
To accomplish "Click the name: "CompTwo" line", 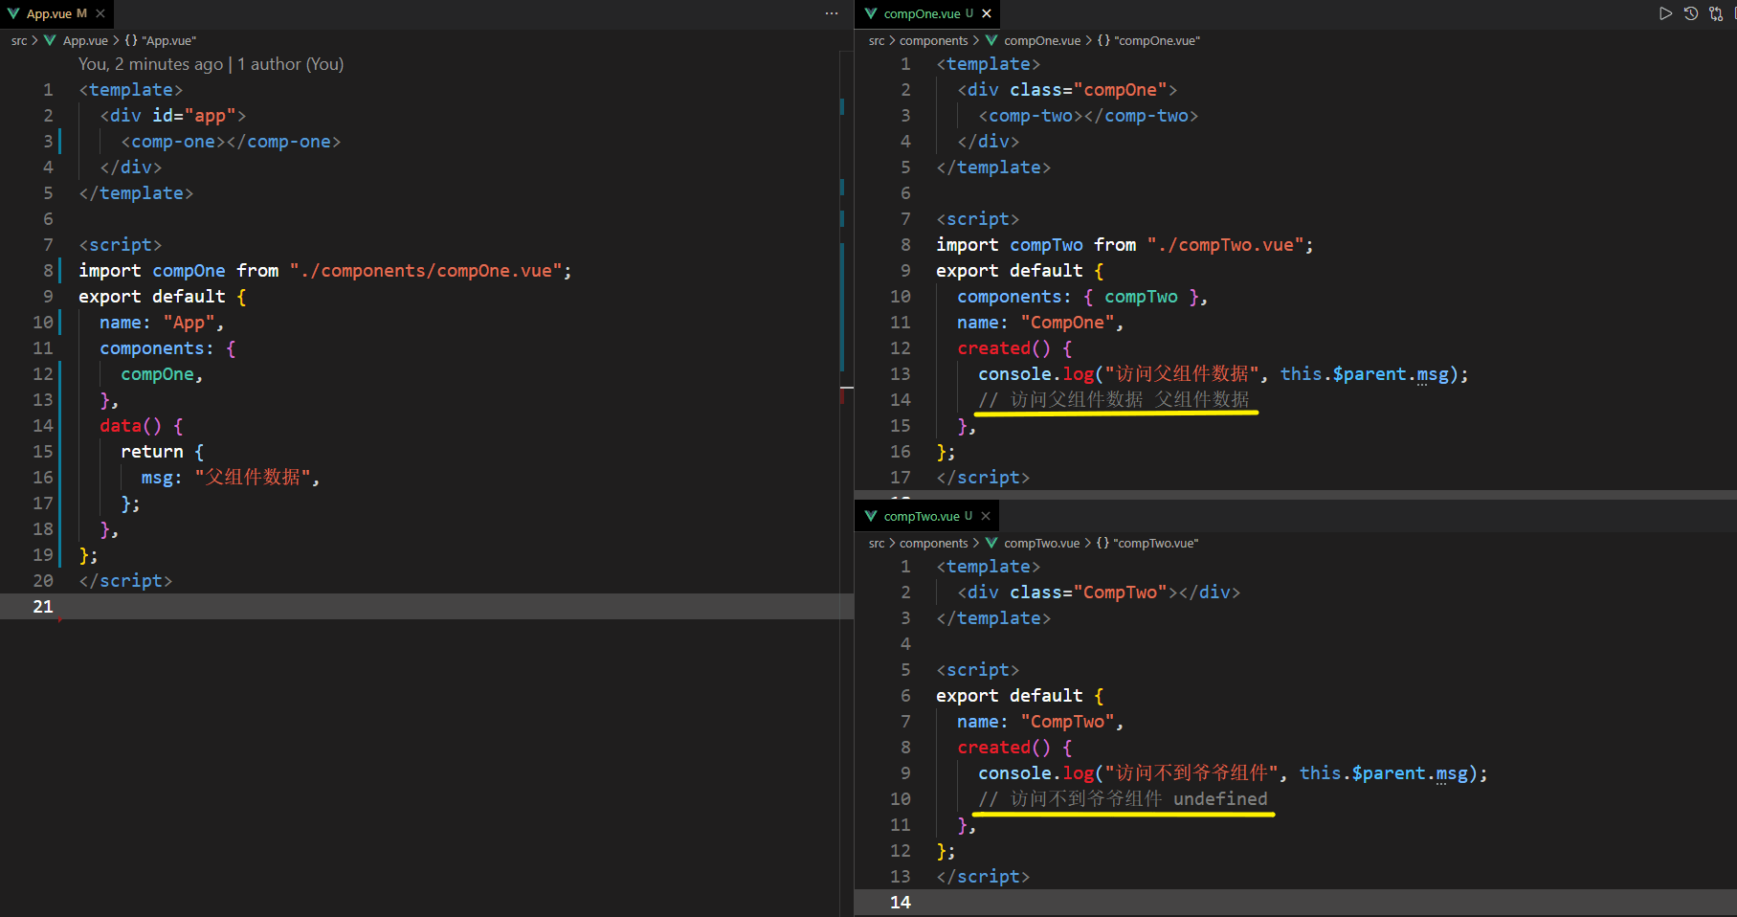I will [1040, 722].
